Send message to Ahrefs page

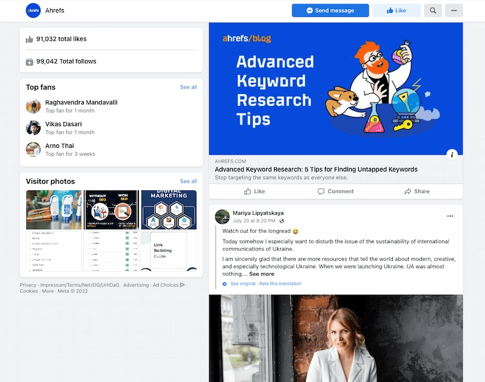[x=330, y=10]
